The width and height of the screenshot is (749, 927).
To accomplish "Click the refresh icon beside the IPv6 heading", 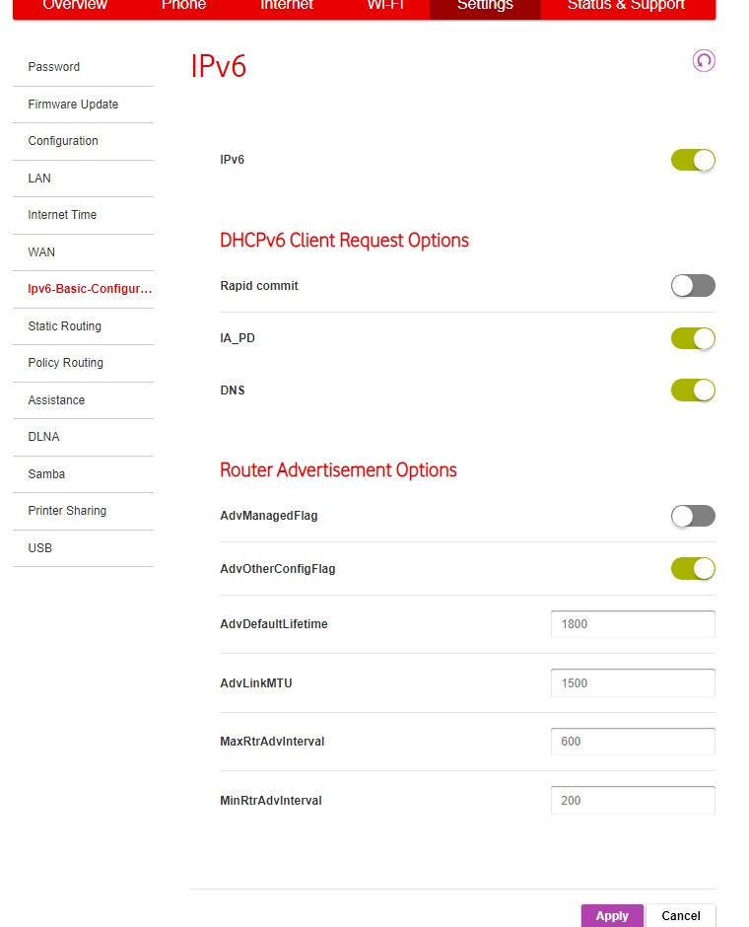I will [703, 60].
